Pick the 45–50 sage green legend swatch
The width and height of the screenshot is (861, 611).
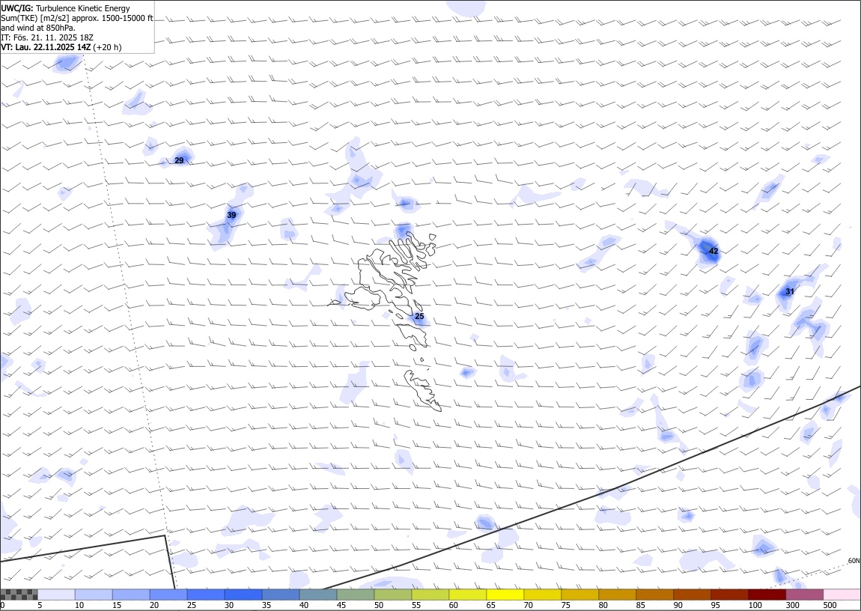[356, 595]
